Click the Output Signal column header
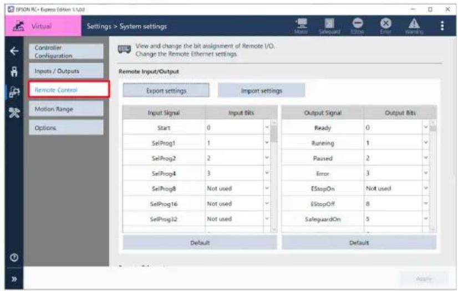Image resolution: width=458 pixels, height=291 pixels. (323, 113)
